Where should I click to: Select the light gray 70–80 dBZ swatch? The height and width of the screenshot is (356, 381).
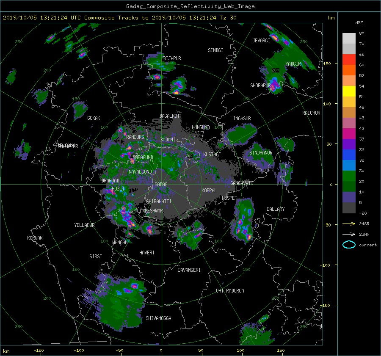click(349, 39)
